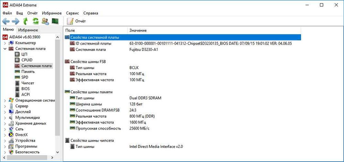Switch to the Меню tab
The height and width of the screenshot is (162, 344).
coord(8,30)
